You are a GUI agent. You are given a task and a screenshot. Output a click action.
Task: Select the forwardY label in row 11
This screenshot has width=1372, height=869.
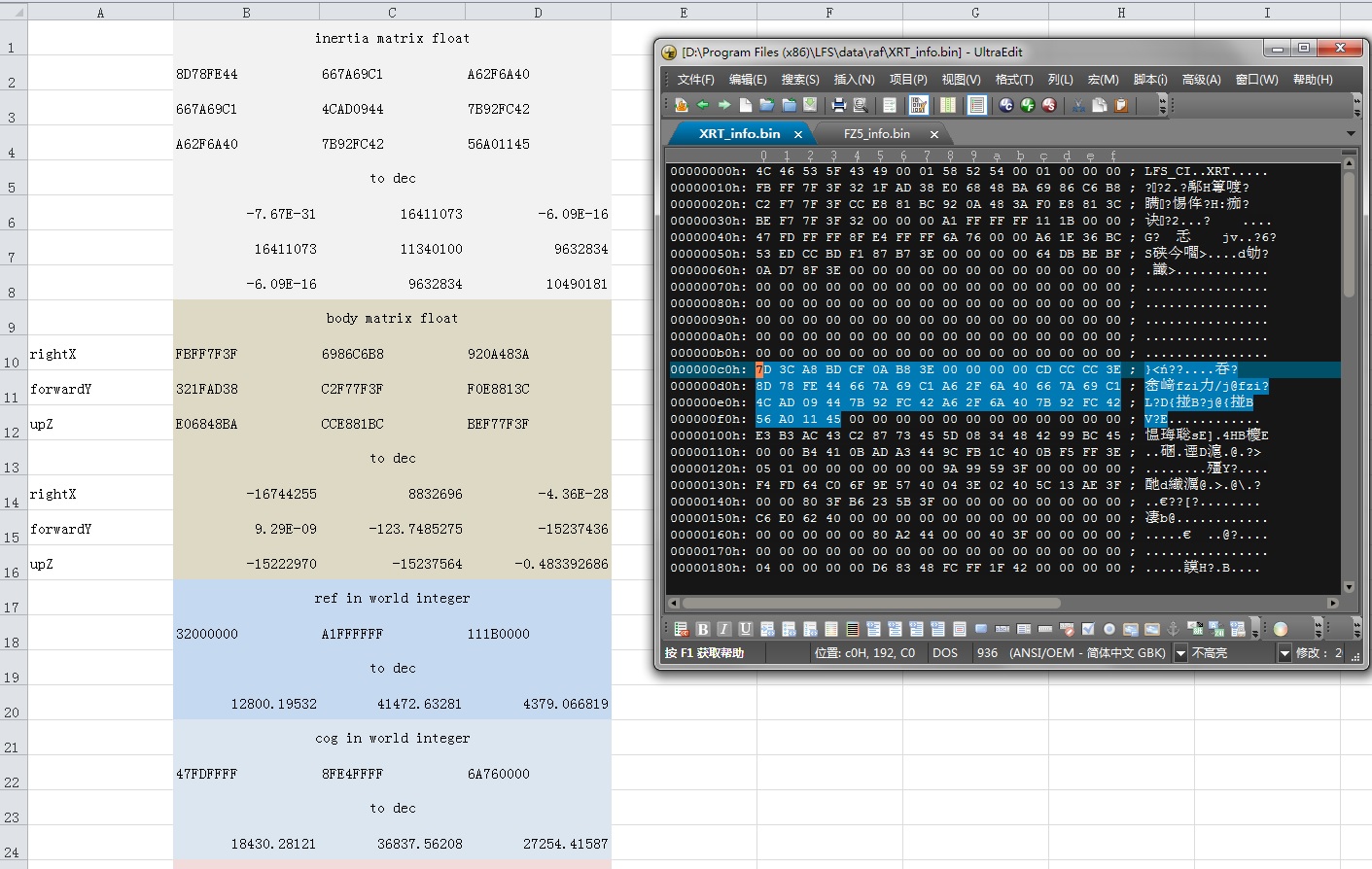click(x=100, y=388)
